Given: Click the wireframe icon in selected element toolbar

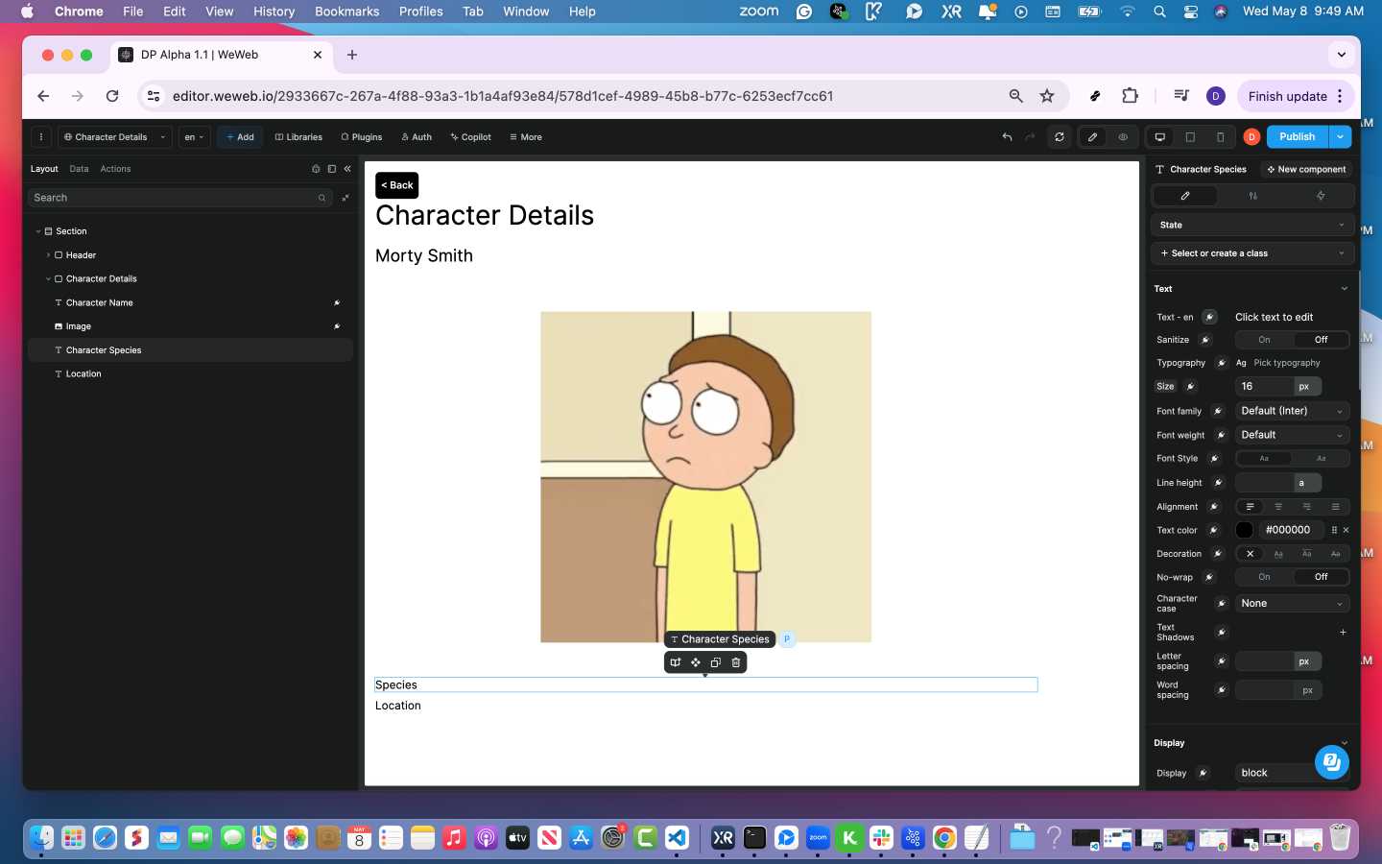Looking at the screenshot, I should pyautogui.click(x=676, y=662).
